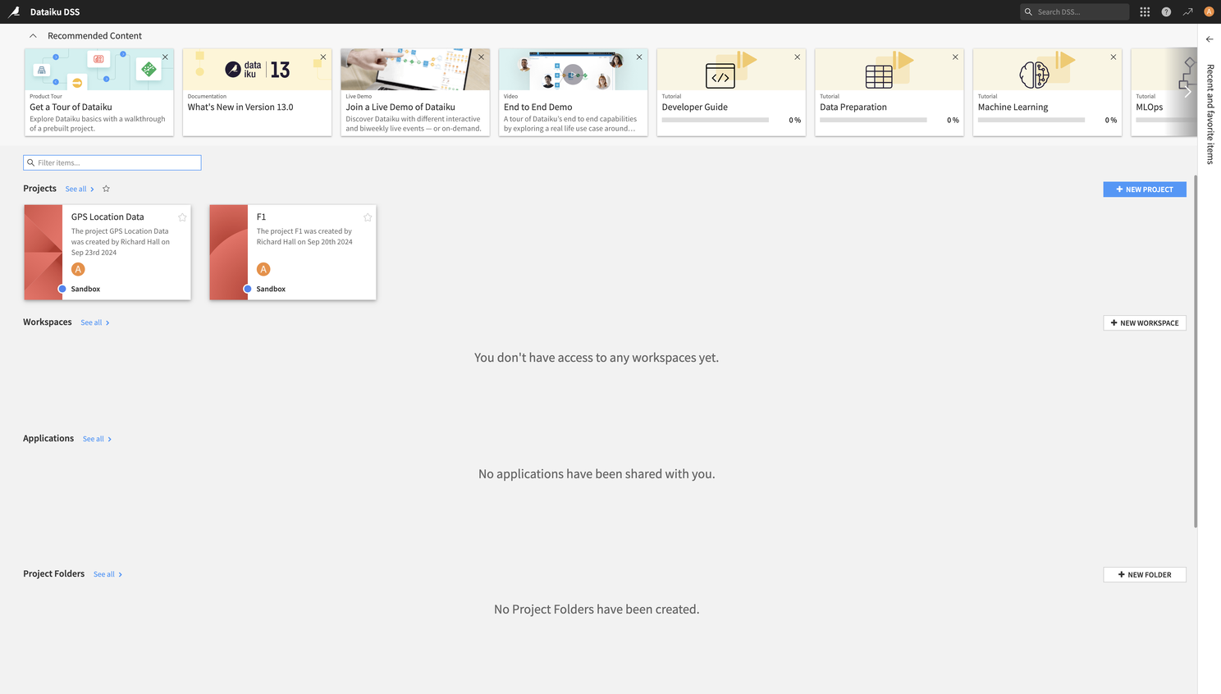
Task: Dismiss the End to End Demo card
Action: coord(639,57)
